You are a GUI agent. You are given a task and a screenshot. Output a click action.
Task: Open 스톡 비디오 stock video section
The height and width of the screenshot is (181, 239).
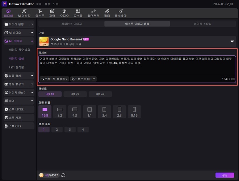click(19, 109)
